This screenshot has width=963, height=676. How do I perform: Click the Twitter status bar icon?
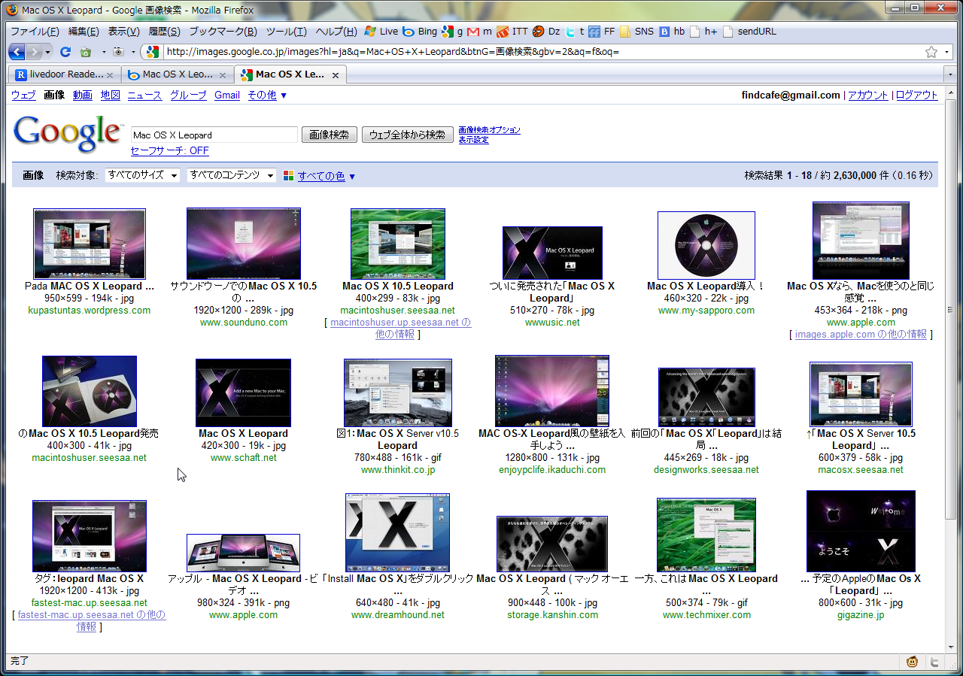[x=934, y=662]
